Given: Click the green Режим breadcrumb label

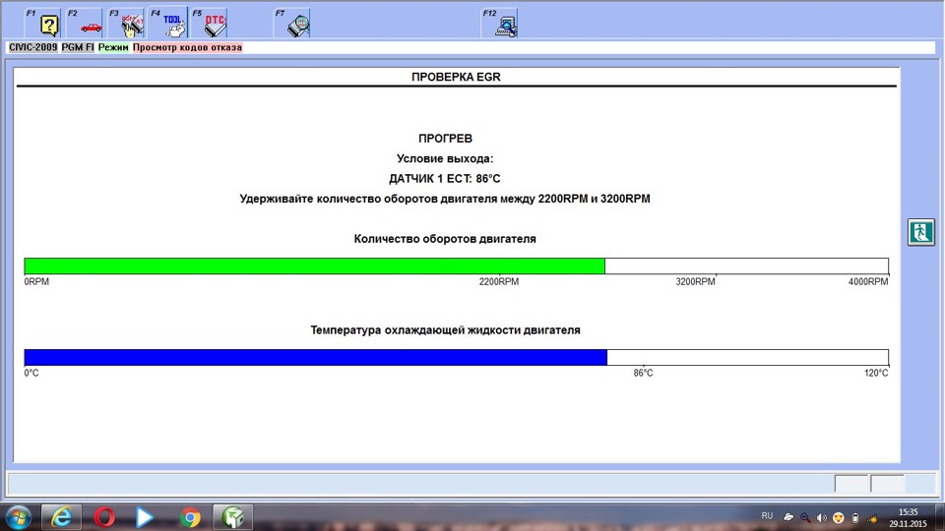Looking at the screenshot, I should point(113,47).
